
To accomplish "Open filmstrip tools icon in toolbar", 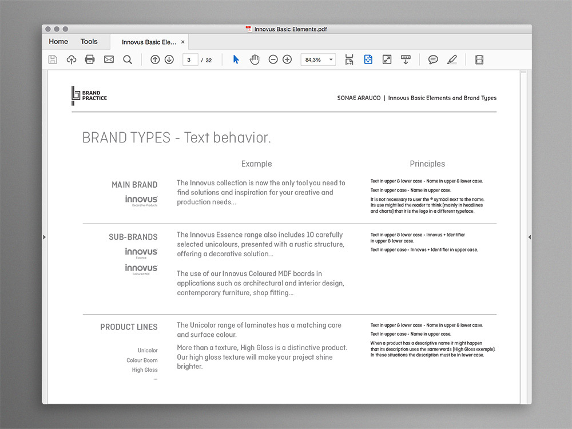I will click(479, 59).
